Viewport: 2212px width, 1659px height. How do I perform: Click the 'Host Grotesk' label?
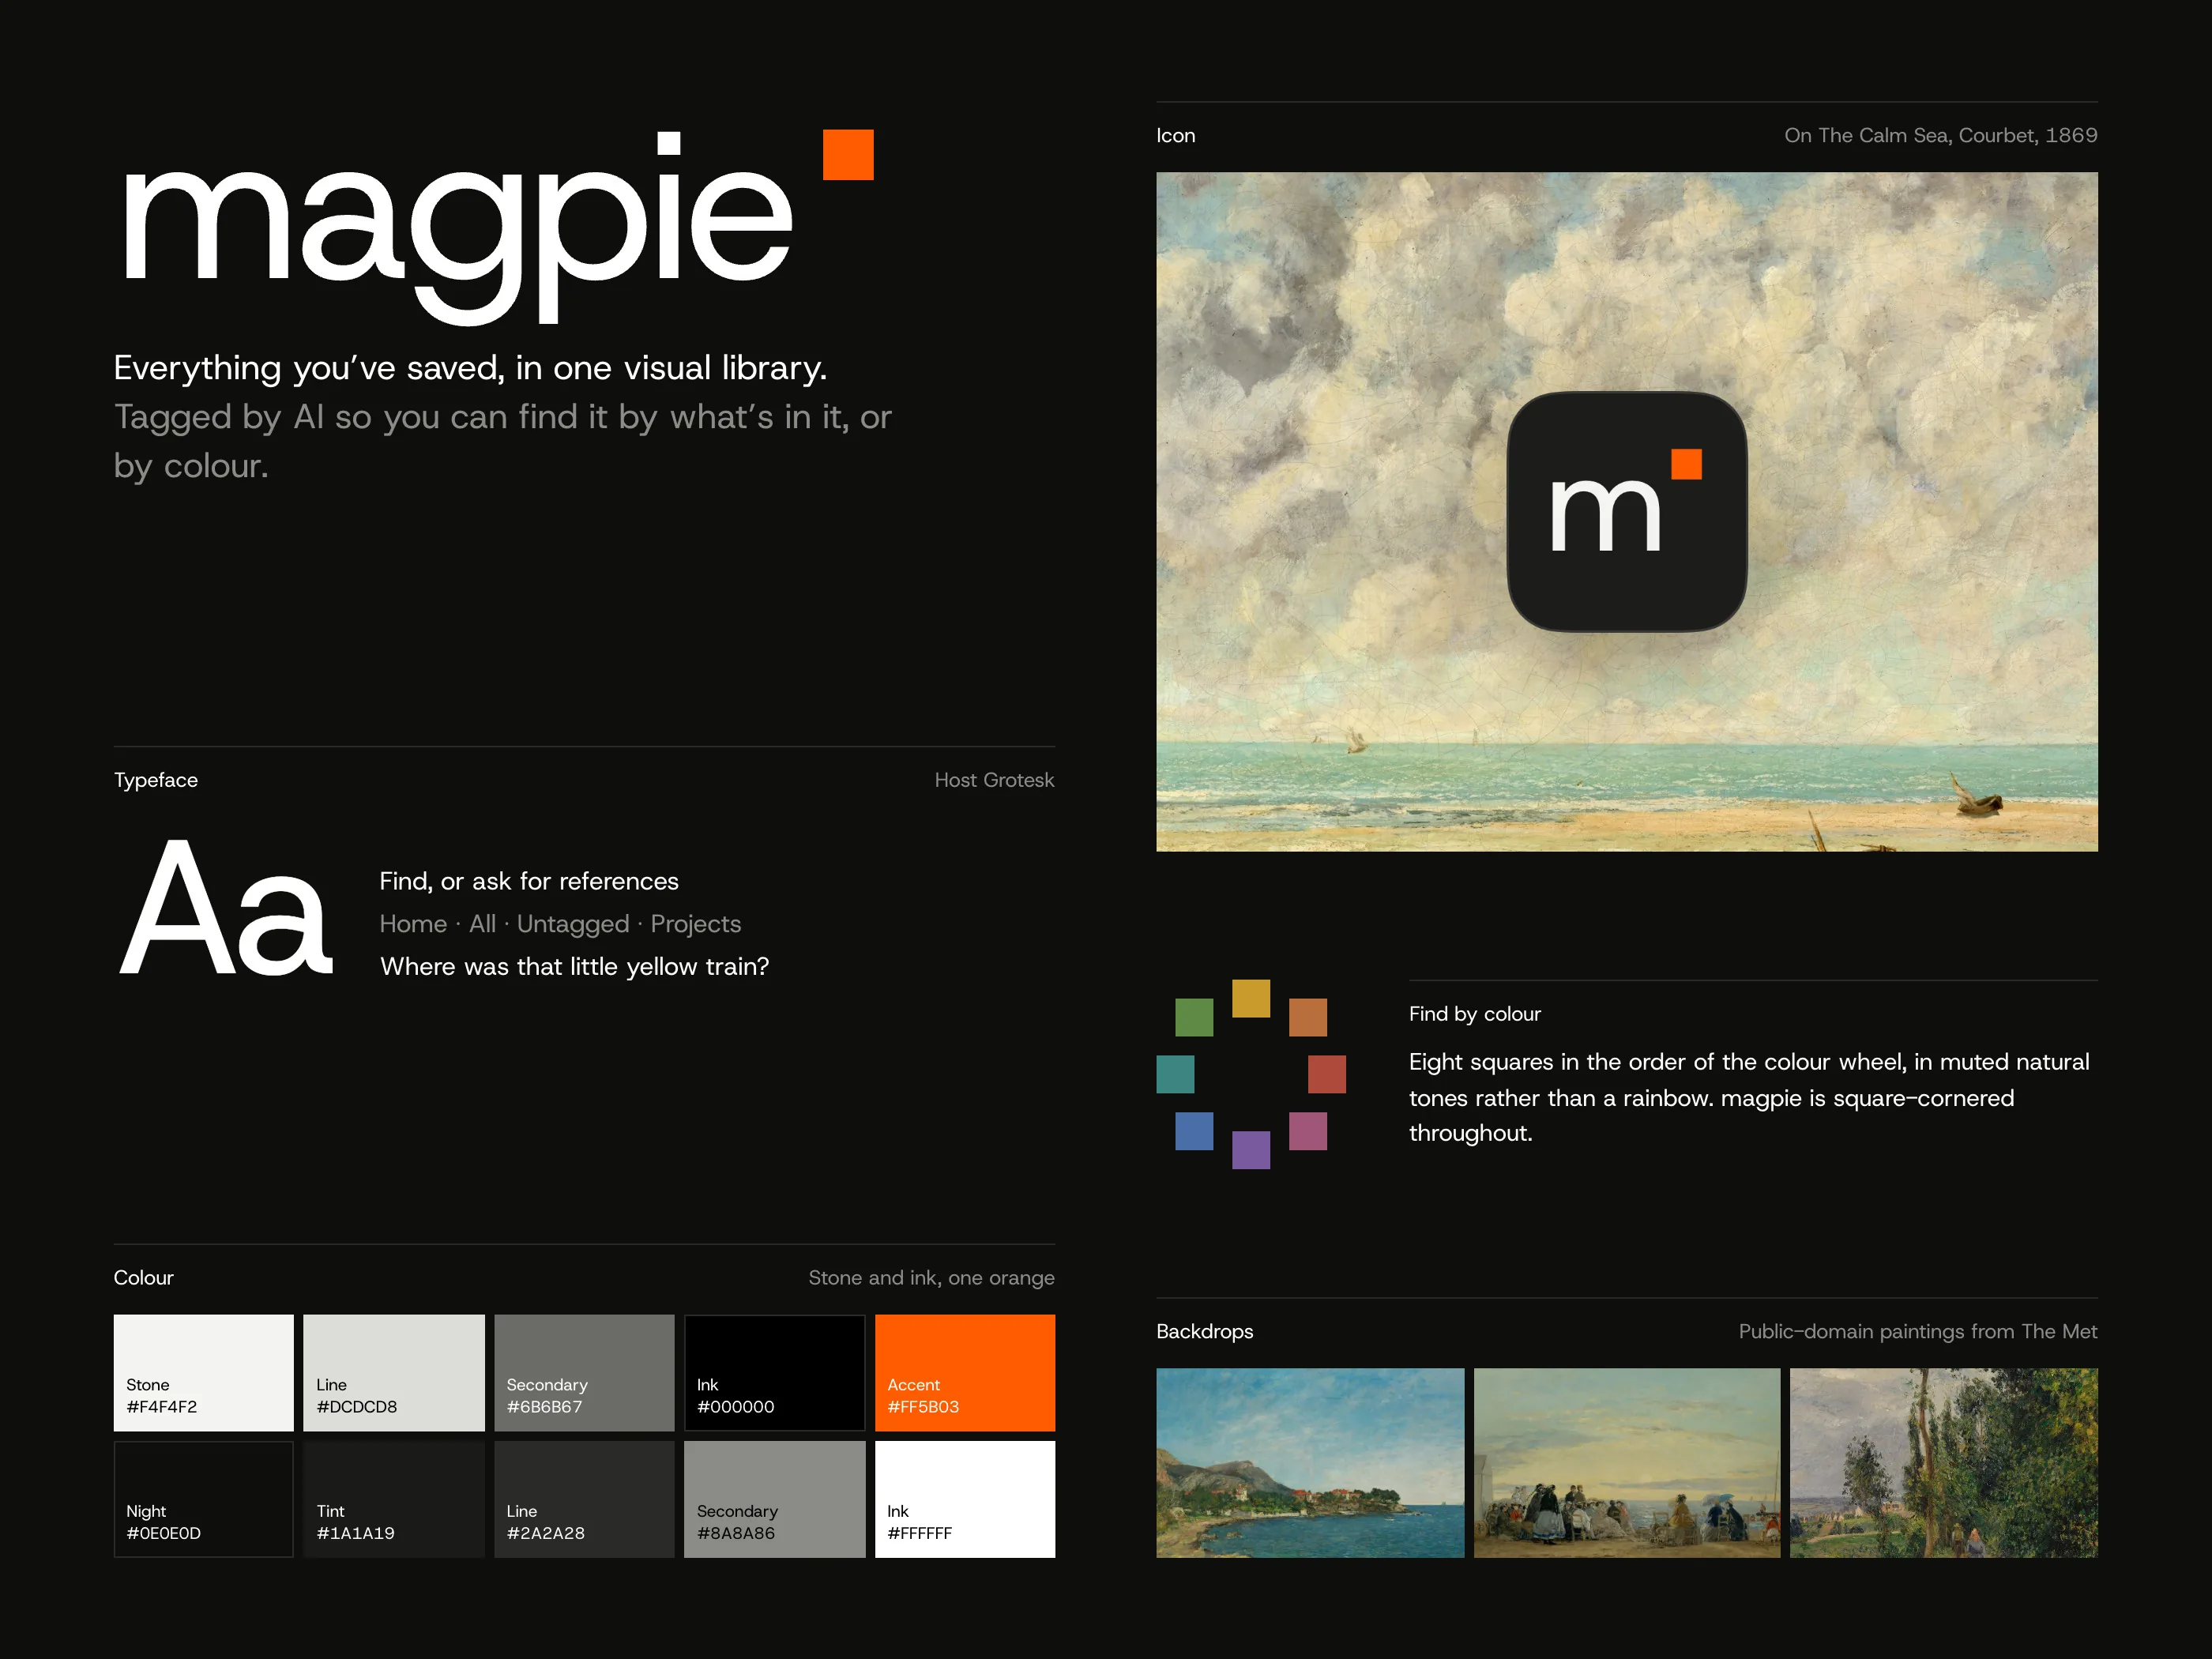point(994,780)
